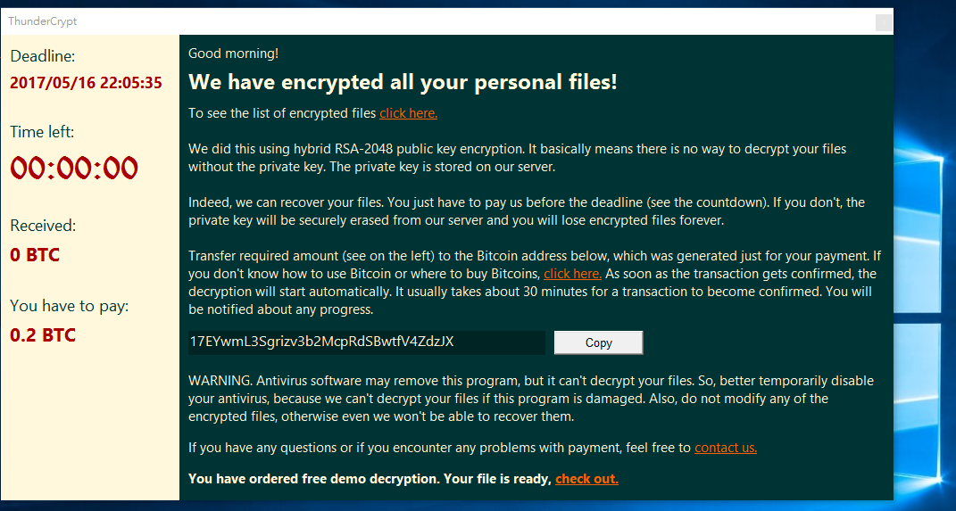The image size is (956, 511).
Task: Click the encrypted personal files headline
Action: [403, 82]
